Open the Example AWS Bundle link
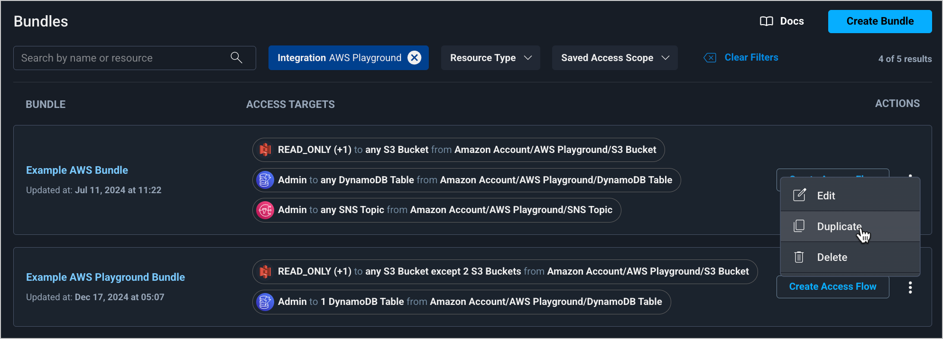This screenshot has width=943, height=339. (77, 170)
